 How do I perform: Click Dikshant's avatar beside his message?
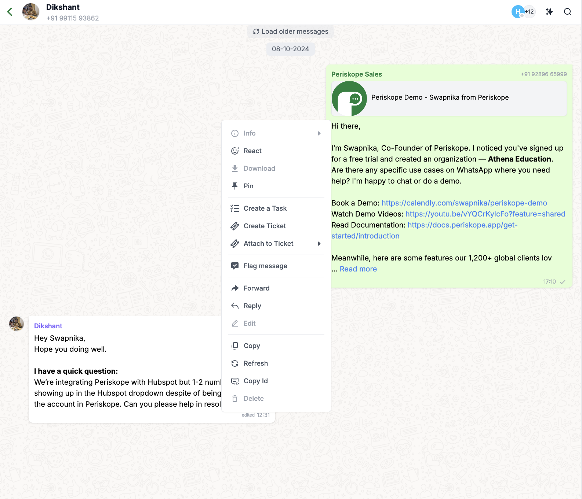[x=17, y=324]
